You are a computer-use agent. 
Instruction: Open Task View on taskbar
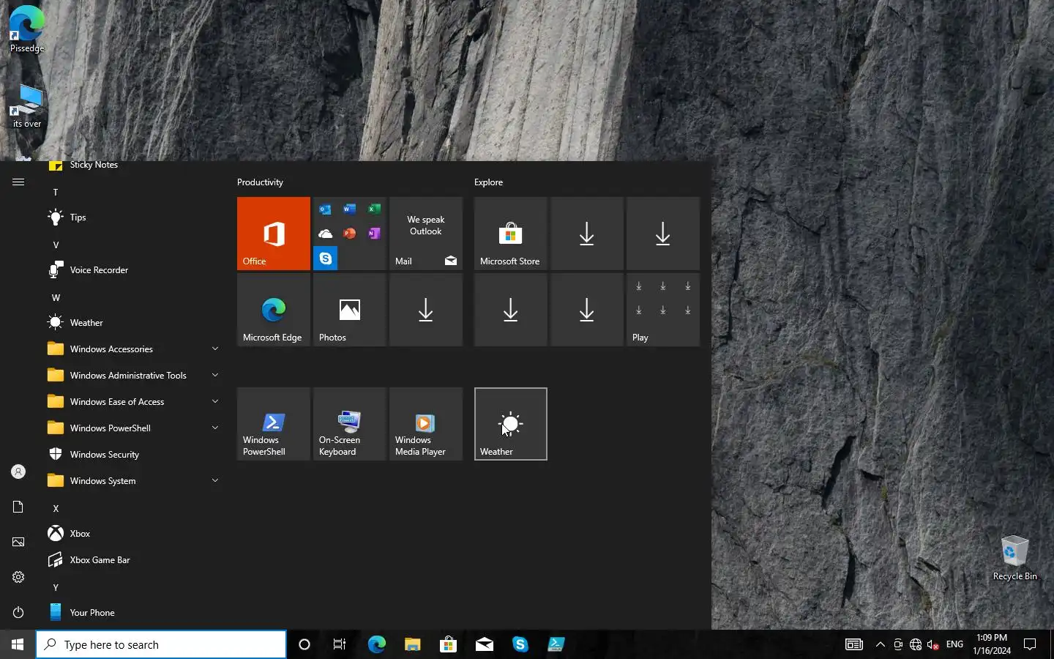tap(340, 644)
